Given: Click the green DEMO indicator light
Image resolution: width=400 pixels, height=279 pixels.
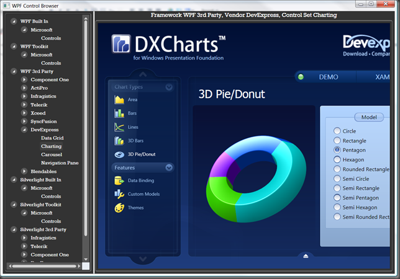Looking at the screenshot, I should coord(301,77).
